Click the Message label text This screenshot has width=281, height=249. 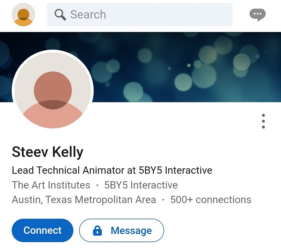tap(131, 231)
